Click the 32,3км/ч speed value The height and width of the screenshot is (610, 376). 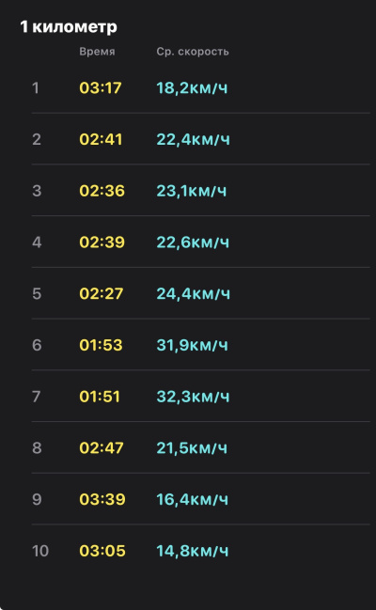[193, 397]
